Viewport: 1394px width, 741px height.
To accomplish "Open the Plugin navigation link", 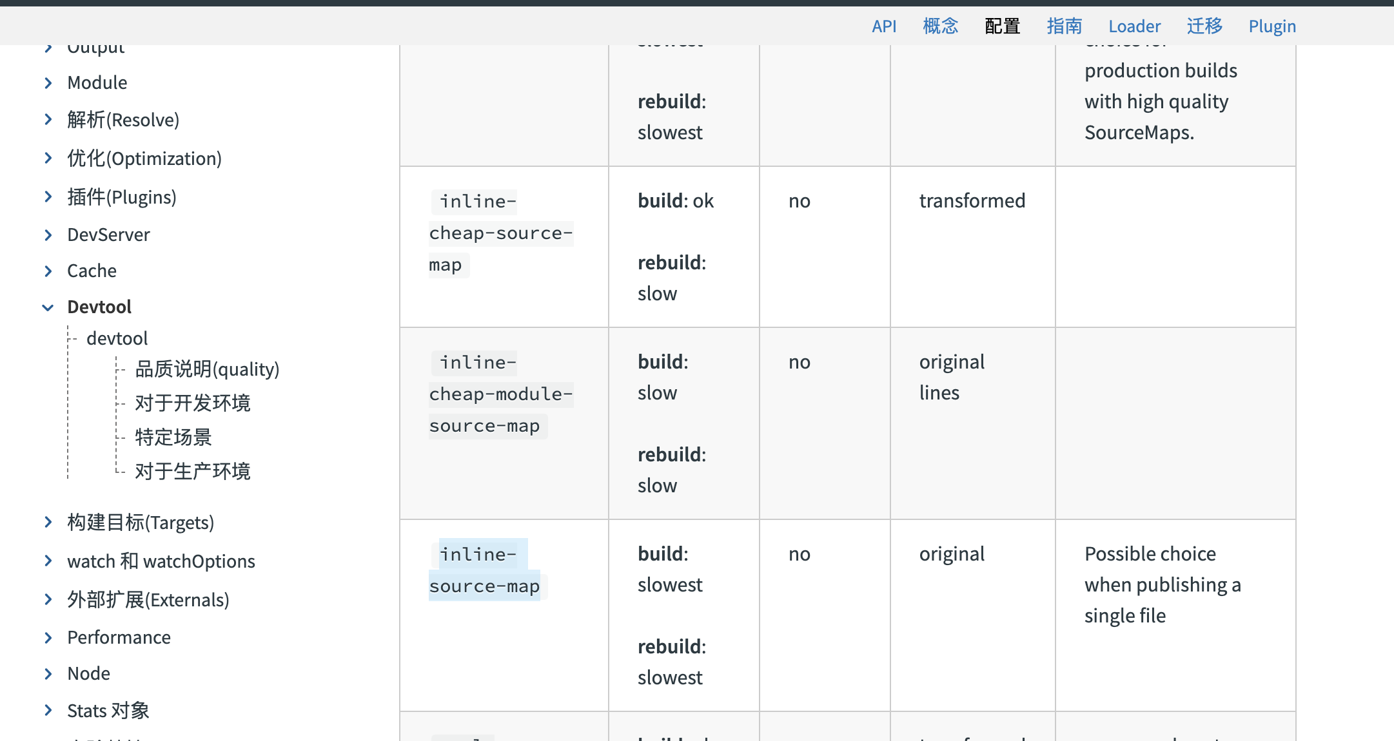I will 1271,26.
